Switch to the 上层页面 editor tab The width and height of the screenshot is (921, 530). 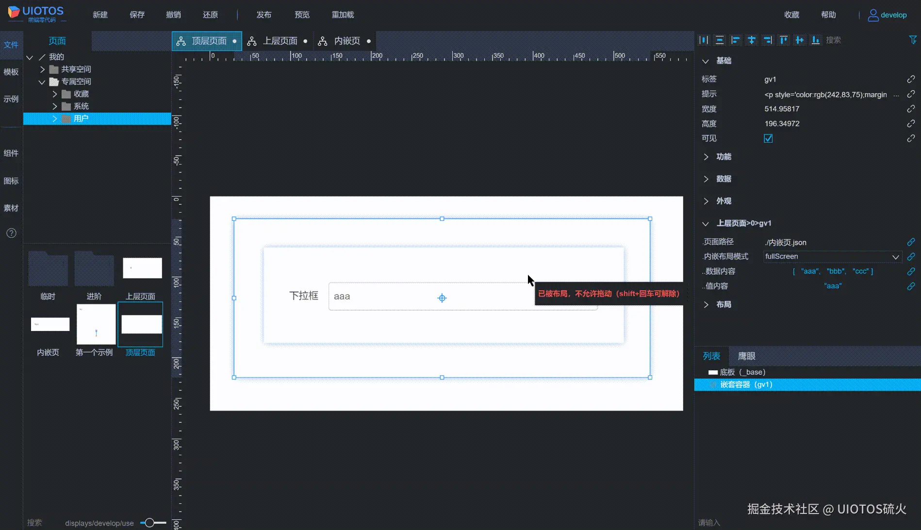coord(278,41)
